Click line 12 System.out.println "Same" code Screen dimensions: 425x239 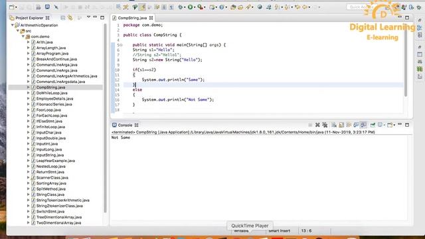(173, 80)
